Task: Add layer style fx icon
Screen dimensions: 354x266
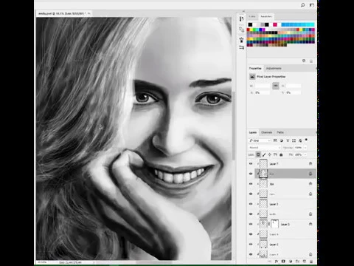Action: click(277, 262)
